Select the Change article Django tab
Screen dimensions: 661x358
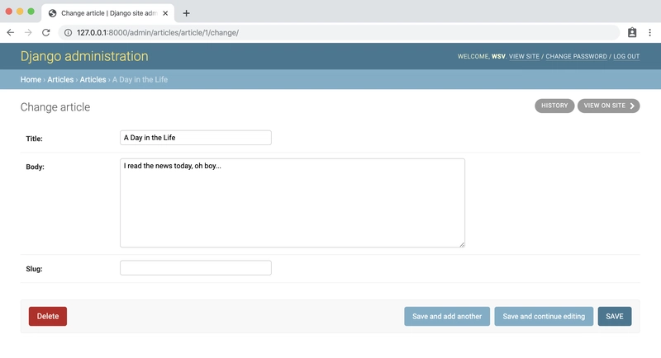(x=108, y=13)
